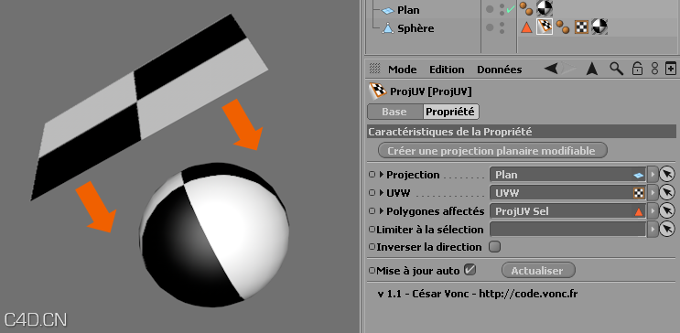This screenshot has height=333, width=680.
Task: Click the Actualiser button
Action: [538, 271]
